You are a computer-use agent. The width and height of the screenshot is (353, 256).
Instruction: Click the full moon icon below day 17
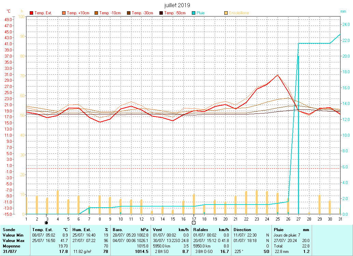point(194,223)
